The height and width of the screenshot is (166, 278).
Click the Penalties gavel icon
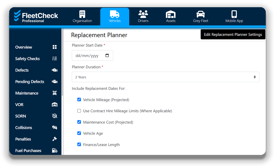point(54,139)
